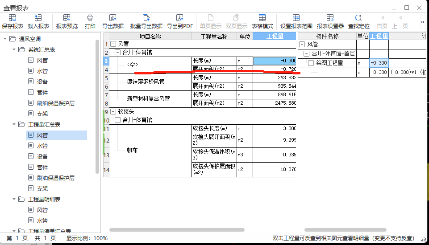The height and width of the screenshot is (245, 429).
Task: Click the 工程量名称 column header
Action: point(214,37)
